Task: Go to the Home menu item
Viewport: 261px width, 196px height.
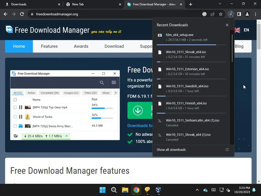Action: point(19,46)
